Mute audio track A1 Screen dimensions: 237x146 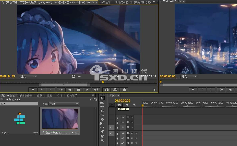[132, 133]
